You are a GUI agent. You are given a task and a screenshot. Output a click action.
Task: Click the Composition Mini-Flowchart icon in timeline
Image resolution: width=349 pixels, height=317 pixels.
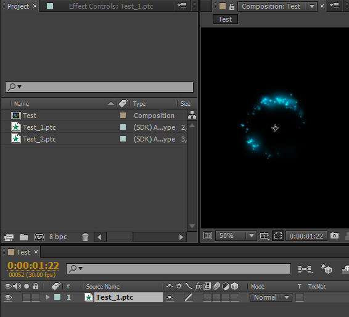306,269
